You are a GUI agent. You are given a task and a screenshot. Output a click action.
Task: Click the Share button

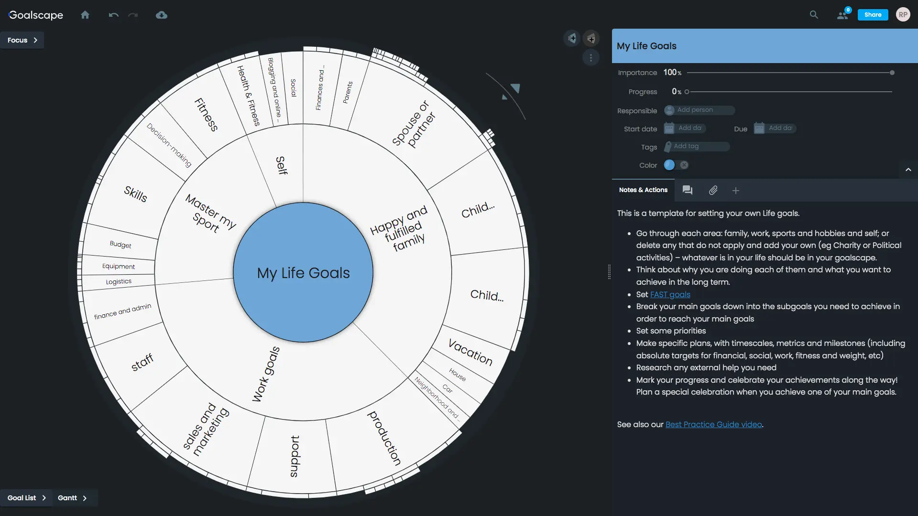pos(873,15)
